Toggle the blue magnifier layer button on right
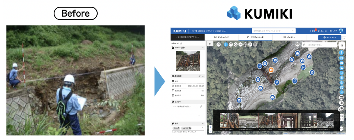This screenshot has height=140, width=354. [341, 82]
